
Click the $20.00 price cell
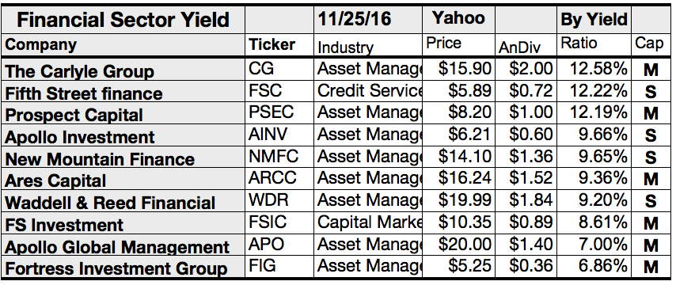(459, 245)
